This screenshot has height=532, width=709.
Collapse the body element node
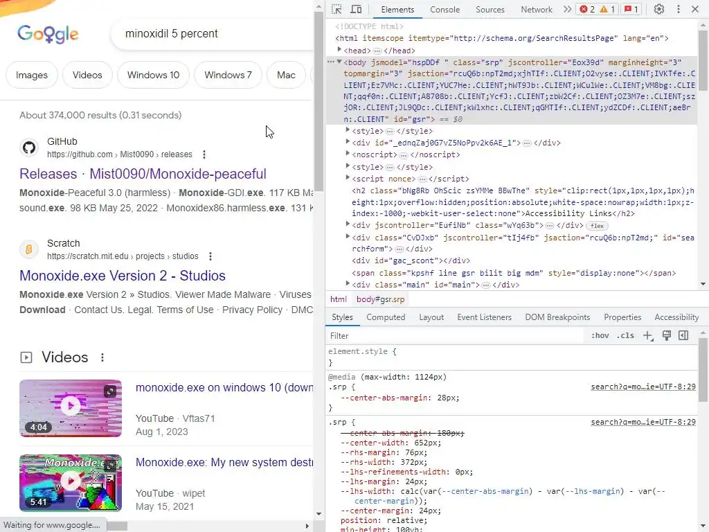[339, 62]
